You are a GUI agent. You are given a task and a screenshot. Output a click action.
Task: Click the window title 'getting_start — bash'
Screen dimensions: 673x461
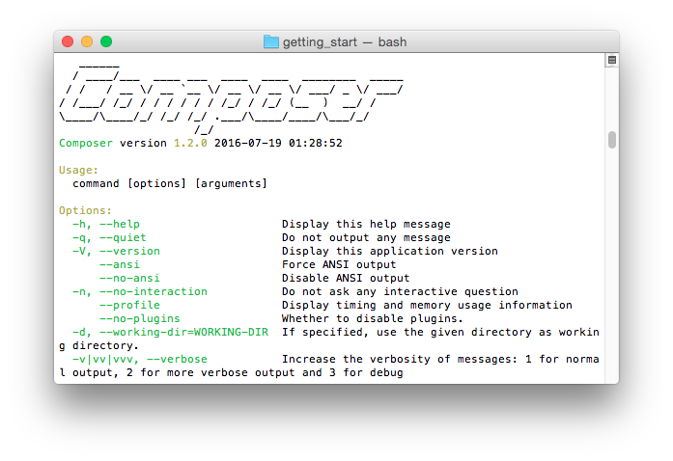pyautogui.click(x=345, y=42)
